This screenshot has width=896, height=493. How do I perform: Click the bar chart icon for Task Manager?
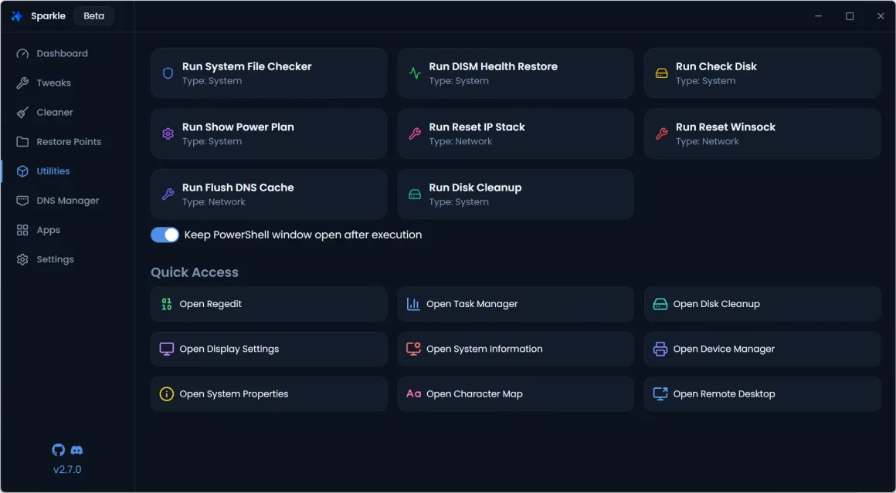click(x=413, y=304)
